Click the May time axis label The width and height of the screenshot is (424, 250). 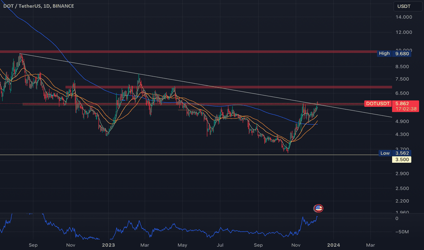click(x=182, y=245)
